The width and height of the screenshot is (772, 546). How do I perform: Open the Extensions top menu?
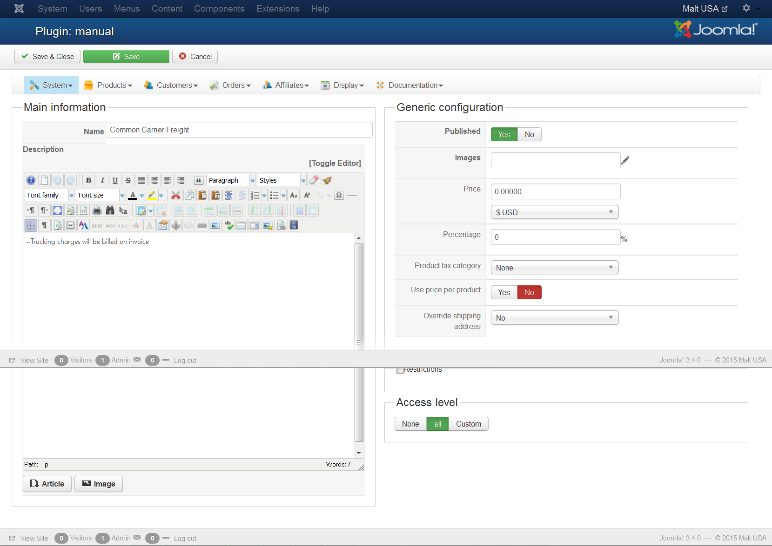pos(278,9)
